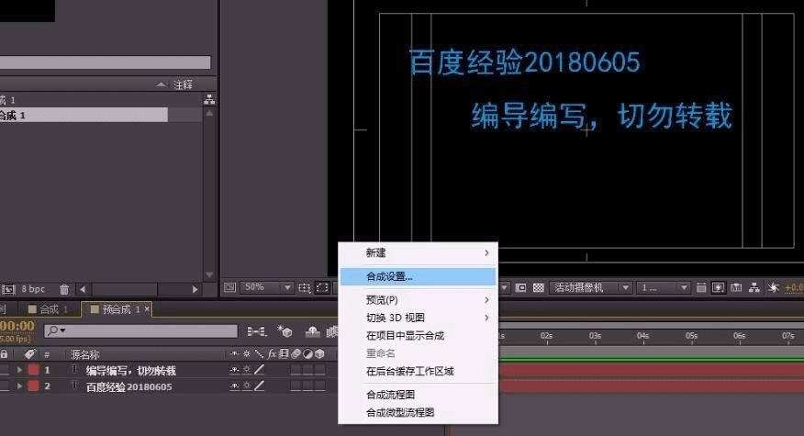Switch to the 预合成 1 timeline tab
This screenshot has height=436, width=804.
pos(116,309)
